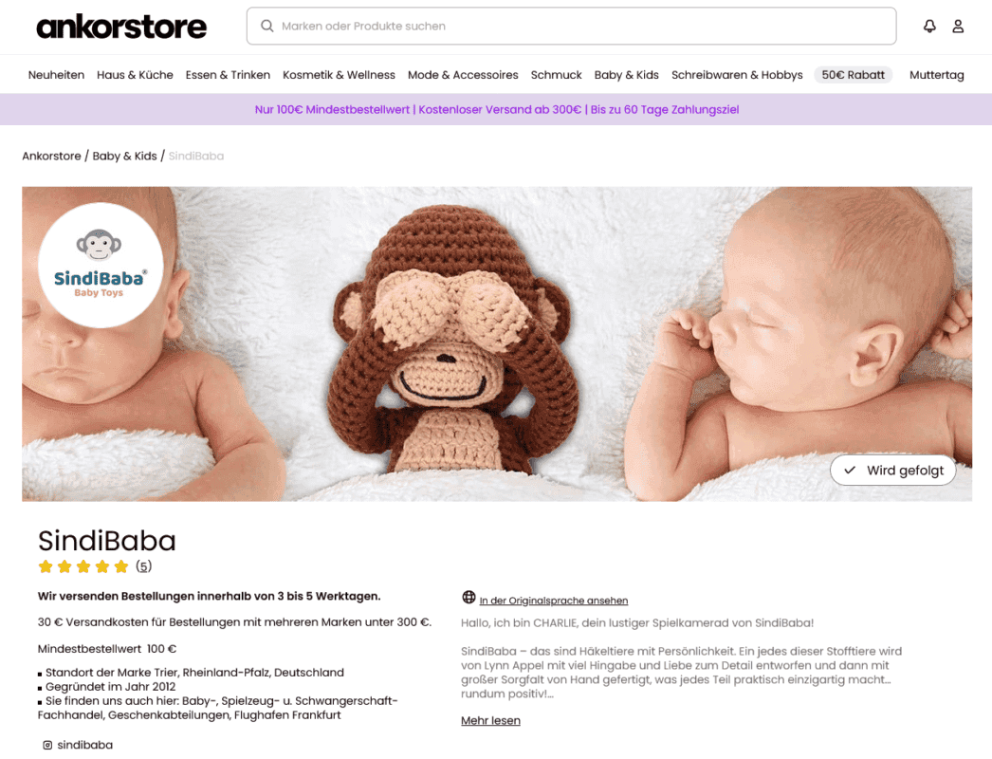Expand description with Mehr lesen
The height and width of the screenshot is (759, 992).
(x=490, y=720)
